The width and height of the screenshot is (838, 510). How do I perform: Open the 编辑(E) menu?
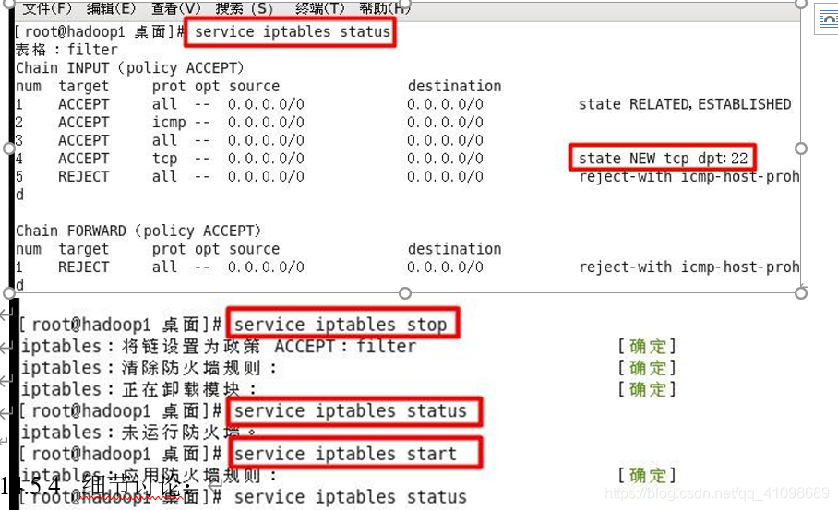111,8
